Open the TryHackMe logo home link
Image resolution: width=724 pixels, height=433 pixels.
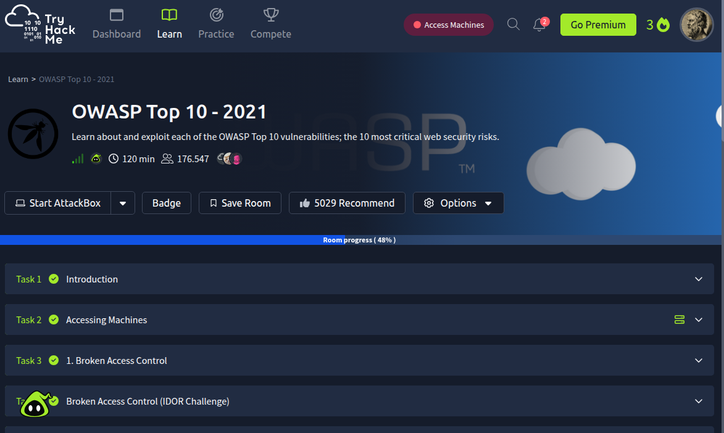40,25
